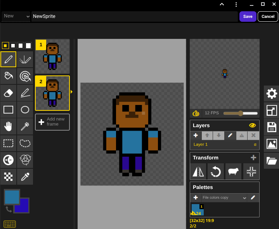Adjust the FPS slider
Screen dimensions: 279x229
point(241,113)
